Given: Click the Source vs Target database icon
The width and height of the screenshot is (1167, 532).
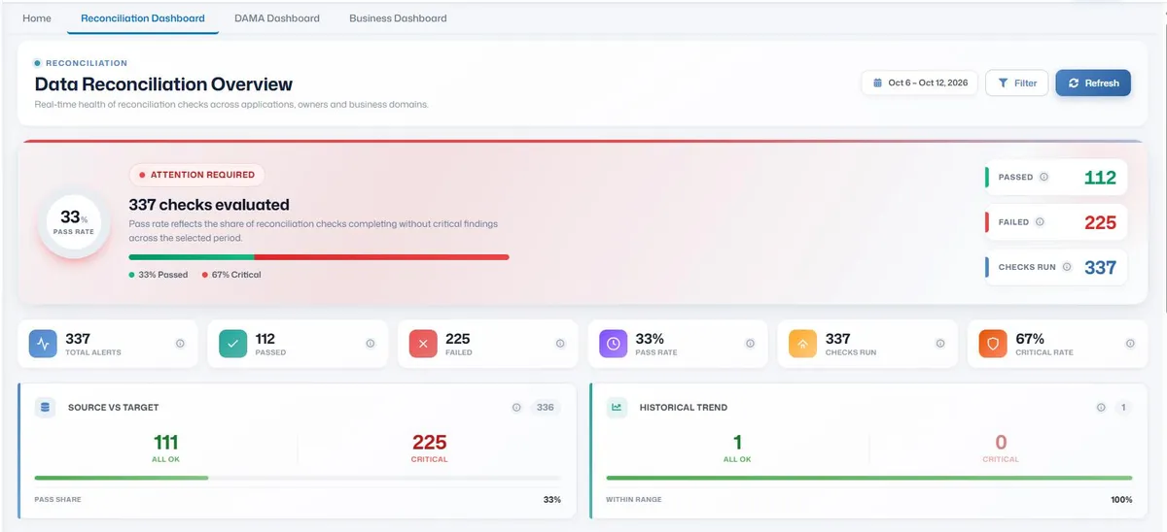Looking at the screenshot, I should (x=45, y=408).
